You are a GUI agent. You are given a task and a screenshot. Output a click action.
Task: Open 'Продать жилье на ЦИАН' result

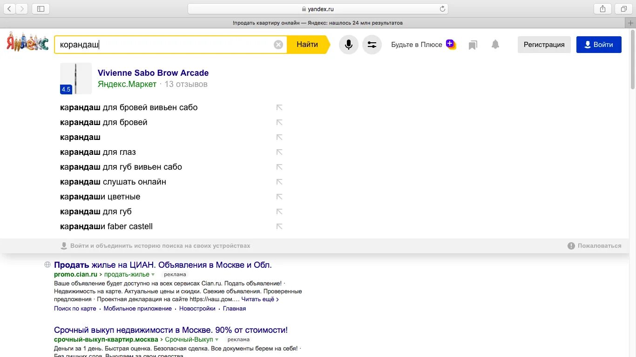163,265
